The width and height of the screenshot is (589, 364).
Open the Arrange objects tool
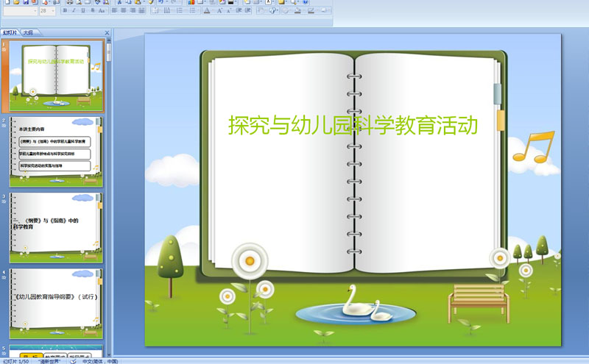click(x=260, y=10)
